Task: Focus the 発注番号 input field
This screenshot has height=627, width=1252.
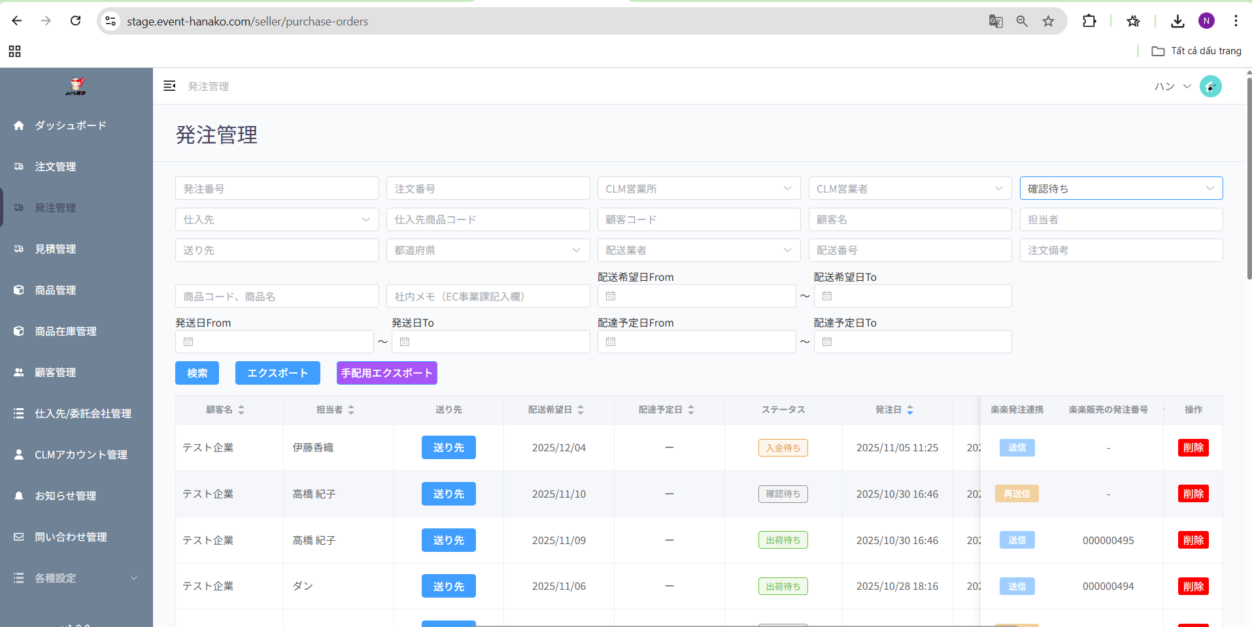Action: point(277,189)
